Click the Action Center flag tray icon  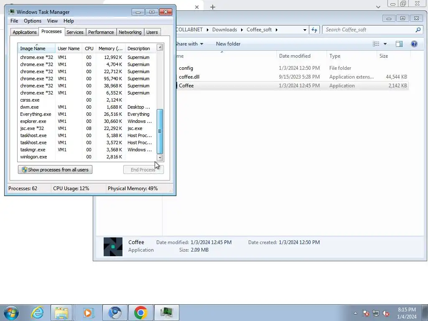pyautogui.click(x=366, y=313)
